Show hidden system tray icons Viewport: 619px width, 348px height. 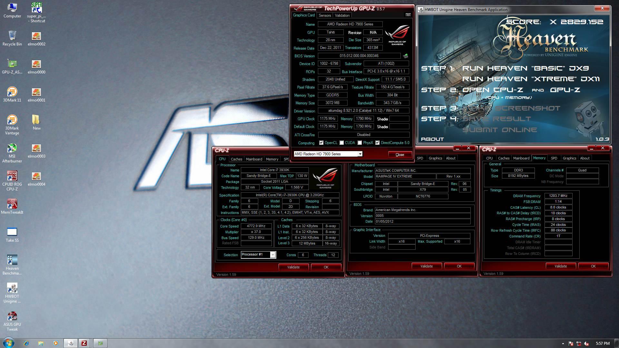click(563, 343)
